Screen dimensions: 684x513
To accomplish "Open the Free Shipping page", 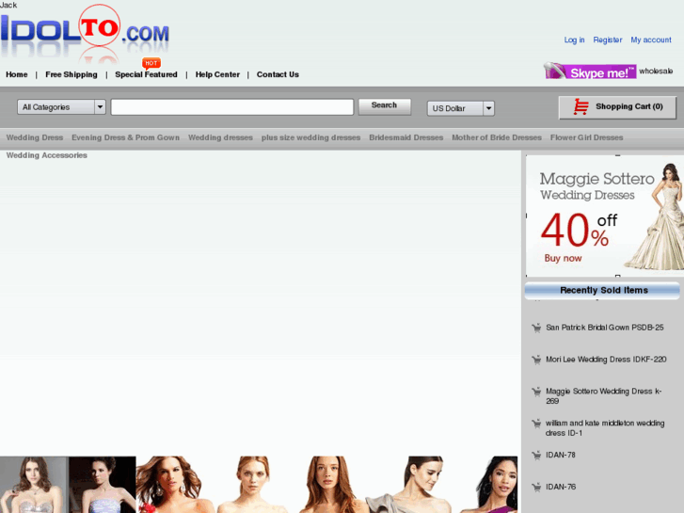I will pos(72,74).
